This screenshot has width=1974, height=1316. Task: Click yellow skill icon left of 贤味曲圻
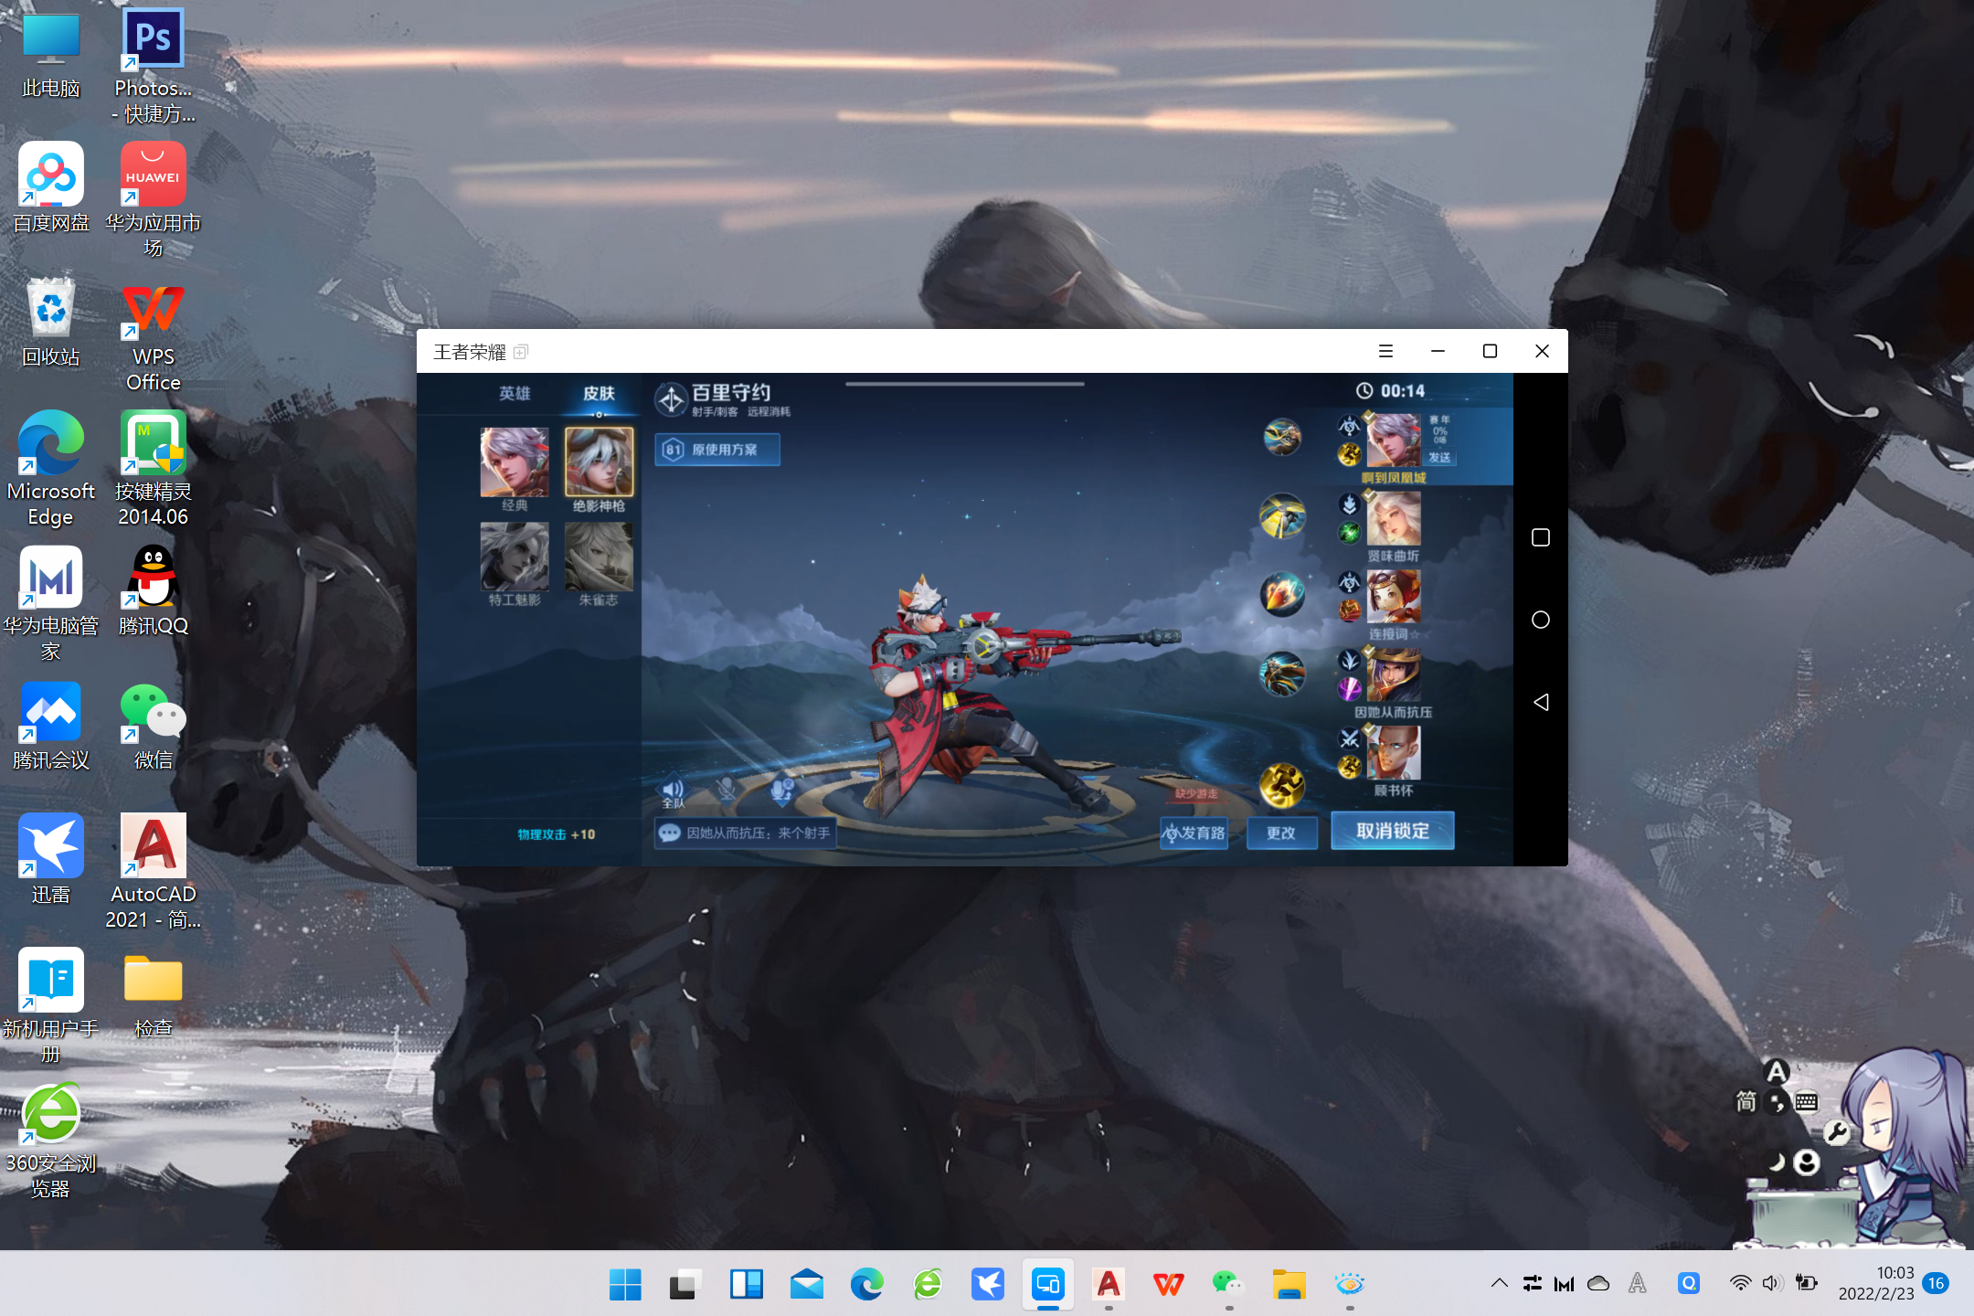[1281, 516]
